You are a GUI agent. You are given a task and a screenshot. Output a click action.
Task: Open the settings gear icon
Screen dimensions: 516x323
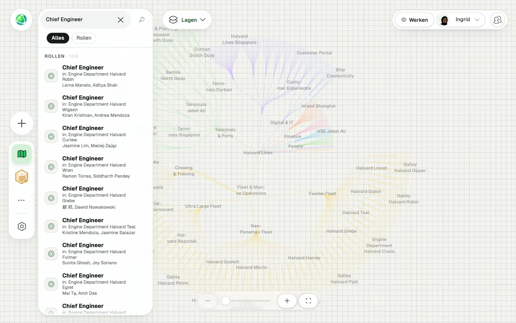pyautogui.click(x=22, y=226)
